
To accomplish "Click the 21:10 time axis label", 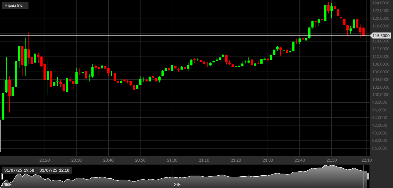I will coord(204,160).
